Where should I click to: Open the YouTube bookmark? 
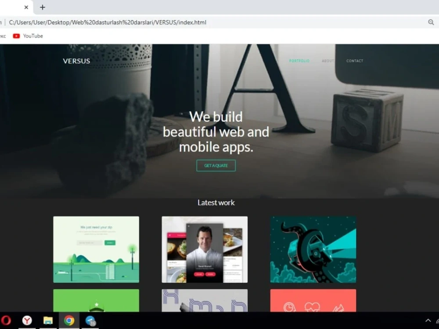click(x=27, y=36)
